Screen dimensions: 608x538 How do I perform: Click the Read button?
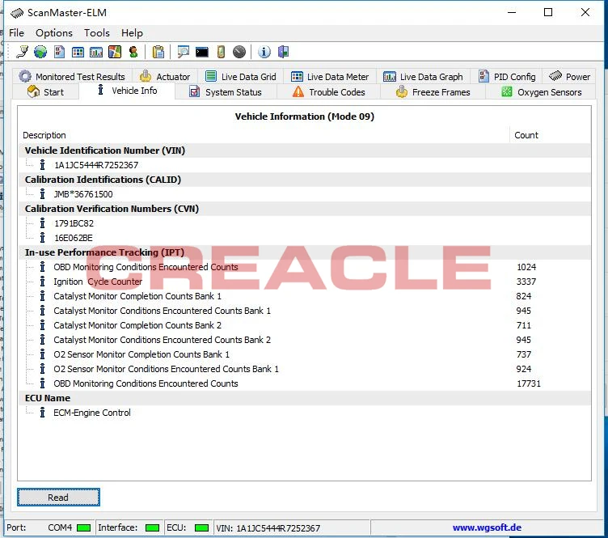58,498
